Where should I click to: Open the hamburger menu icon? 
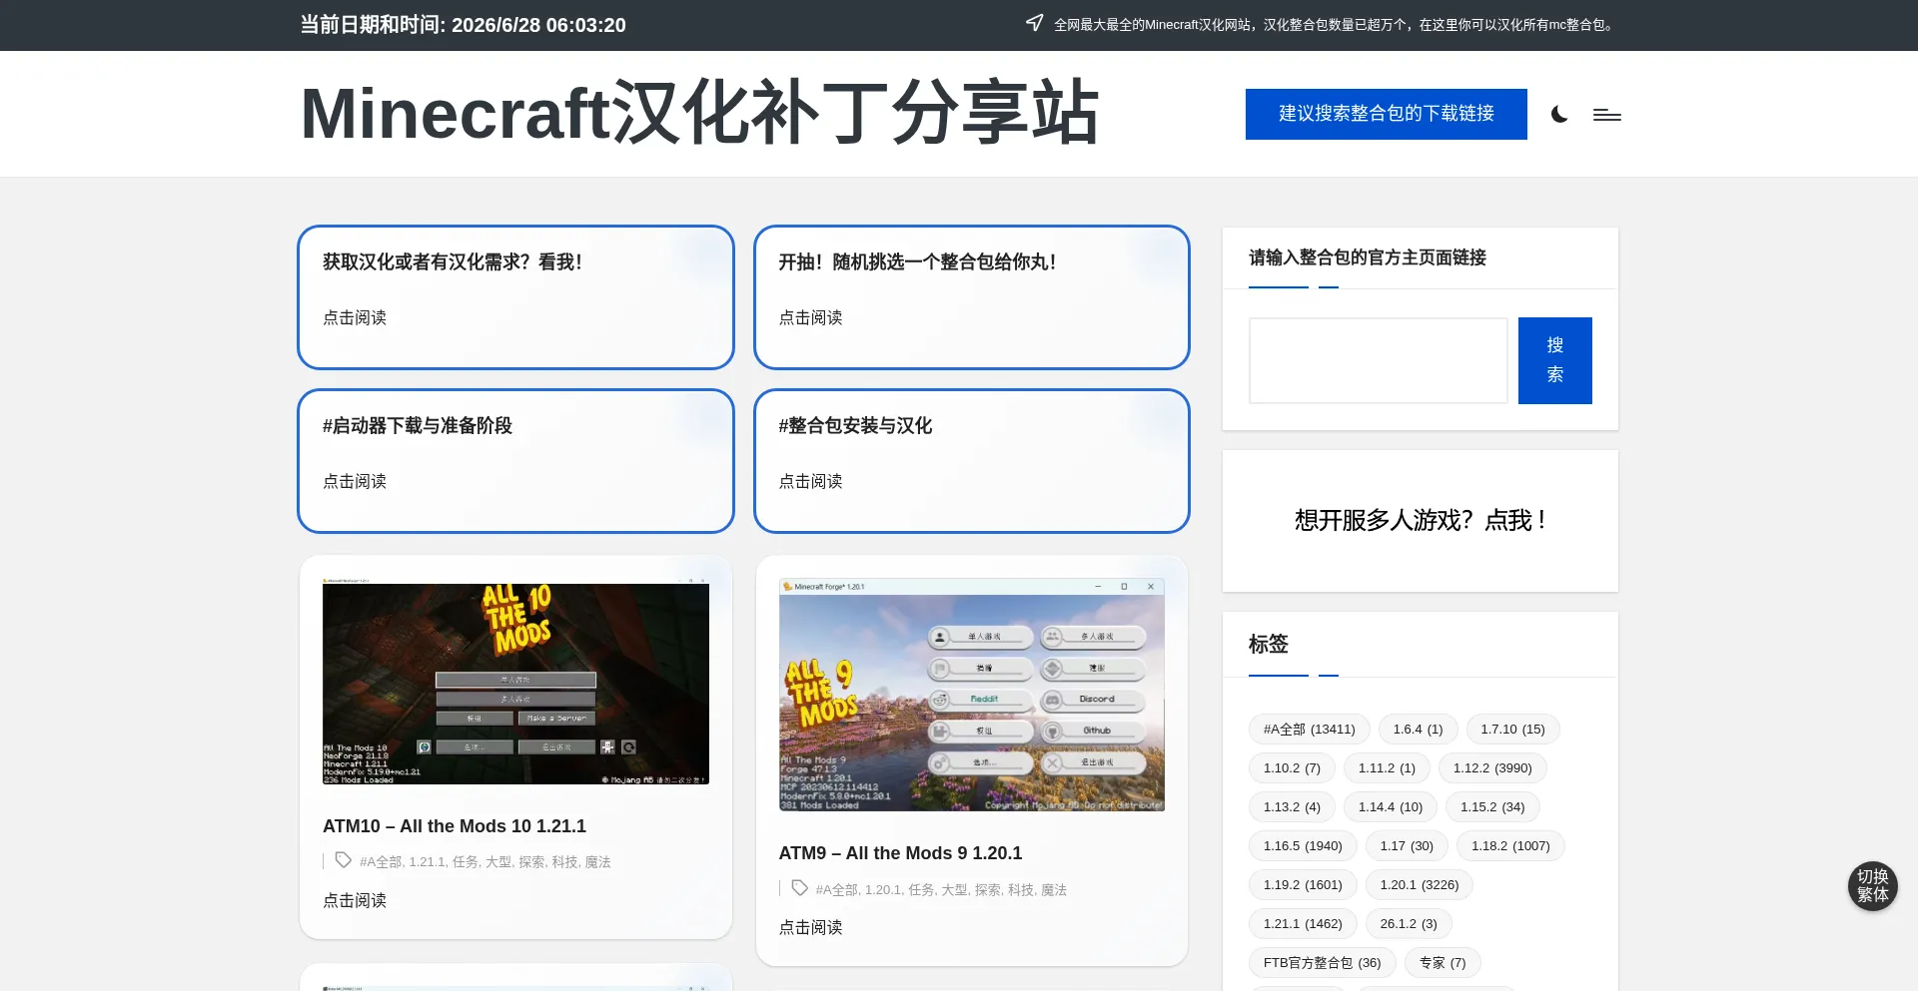coord(1606,115)
